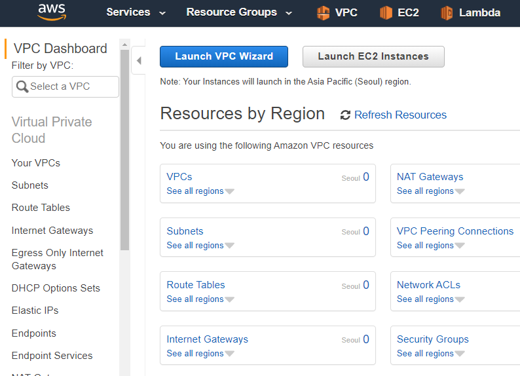Viewport: 520px width, 376px height.
Task: Open the NAT Gateways resource link
Action: (430, 177)
